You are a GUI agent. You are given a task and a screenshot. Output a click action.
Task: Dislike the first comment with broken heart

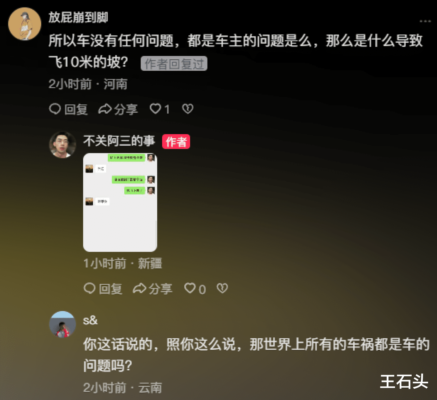click(187, 109)
